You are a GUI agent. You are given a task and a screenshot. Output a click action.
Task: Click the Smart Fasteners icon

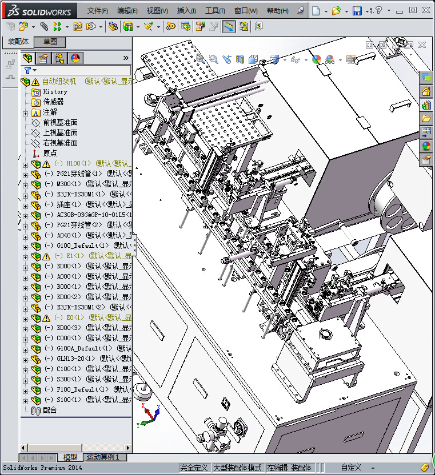coord(78,27)
